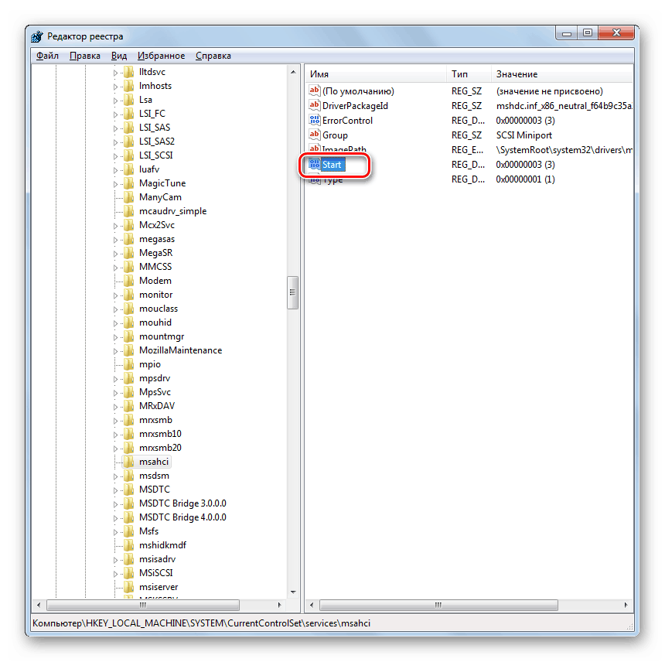Click the REG_SZ icon next to Group
This screenshot has height=662, width=665.
(316, 135)
